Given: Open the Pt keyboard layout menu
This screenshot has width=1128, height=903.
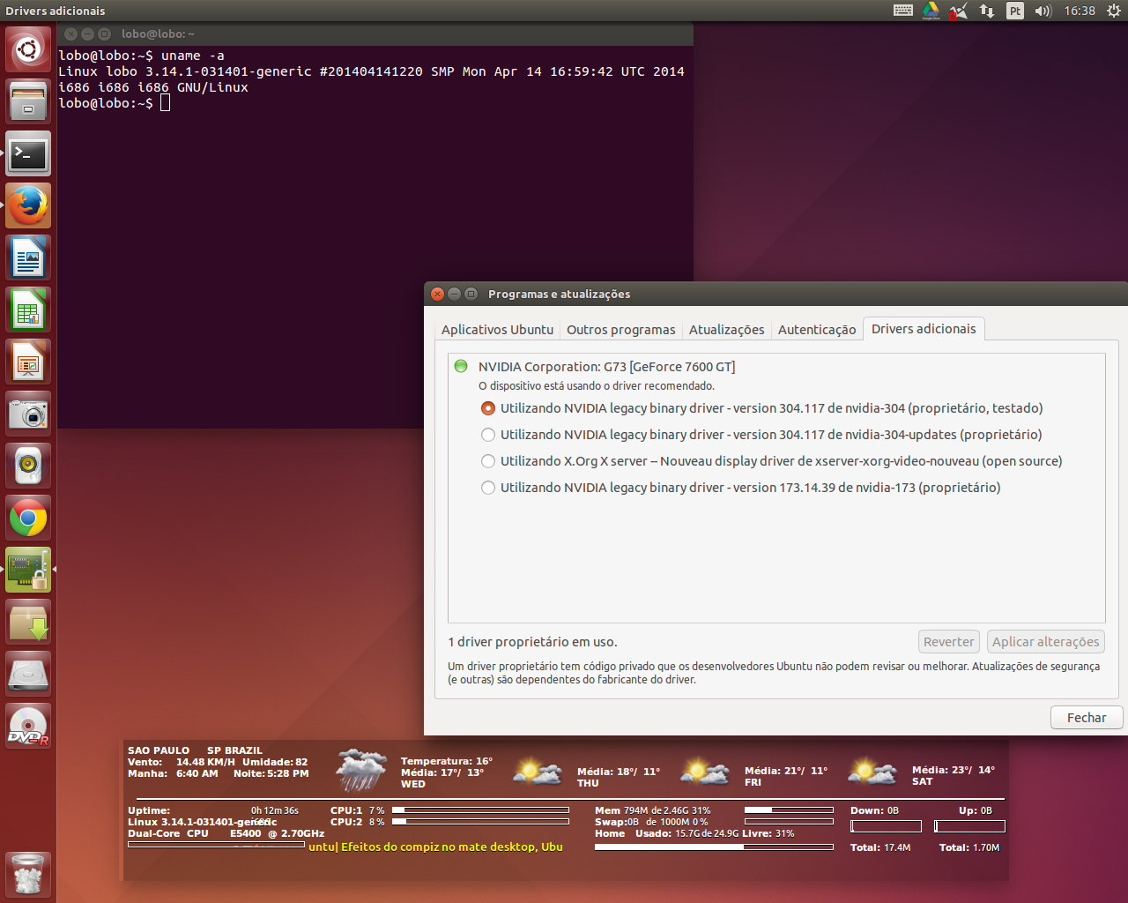Looking at the screenshot, I should coord(1015,11).
